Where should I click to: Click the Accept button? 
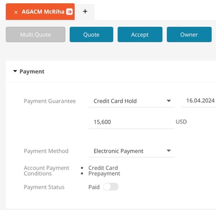click(x=140, y=34)
